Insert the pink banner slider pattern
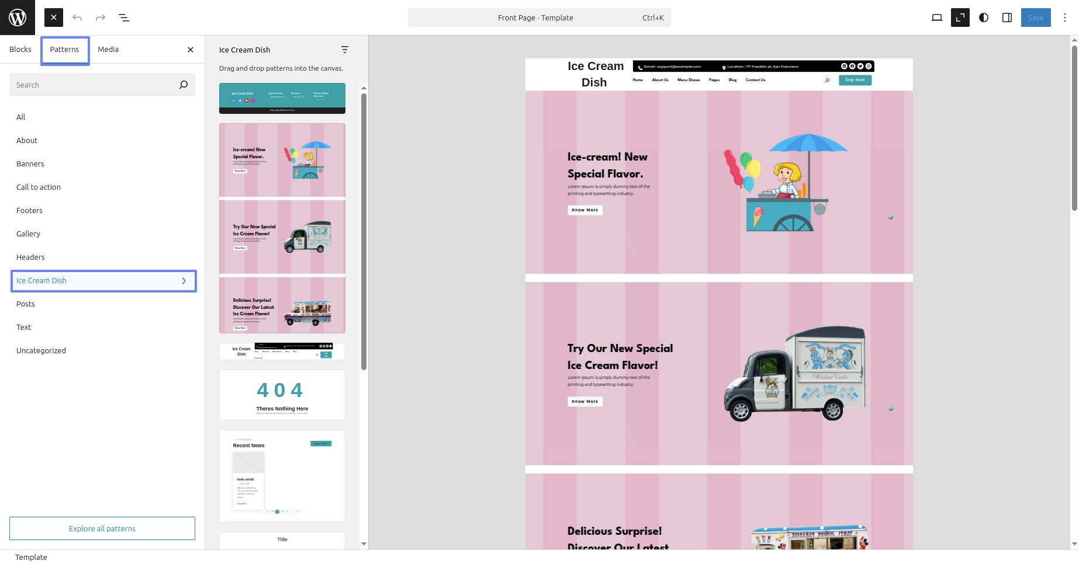The height and width of the screenshot is (564, 1079). click(282, 228)
